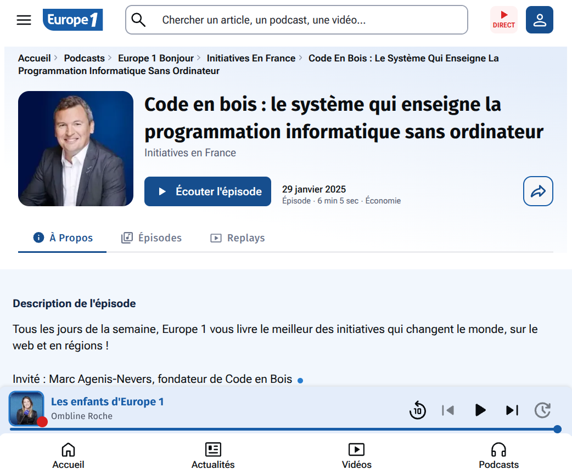Skip to the previous track
Screen dimensions: 572x475
447,410
